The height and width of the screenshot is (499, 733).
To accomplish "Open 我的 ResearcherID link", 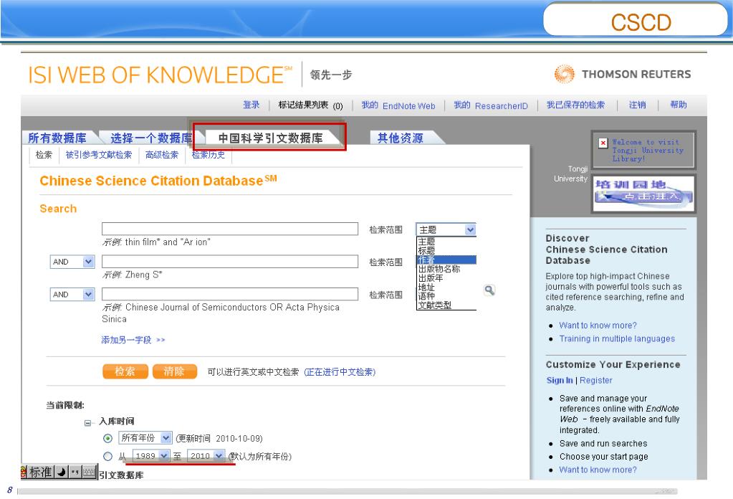I will pos(491,105).
